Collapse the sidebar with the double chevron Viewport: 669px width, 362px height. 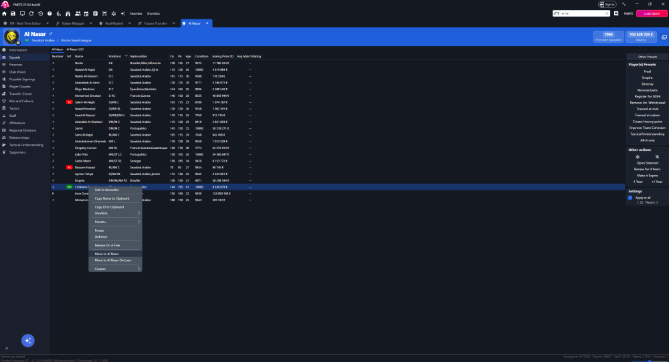[x=7, y=349]
